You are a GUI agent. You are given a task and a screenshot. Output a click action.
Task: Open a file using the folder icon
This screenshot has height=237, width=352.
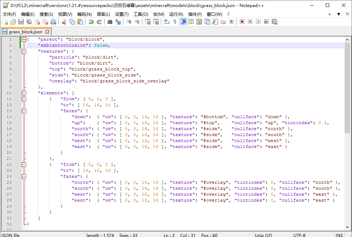(x=13, y=22)
